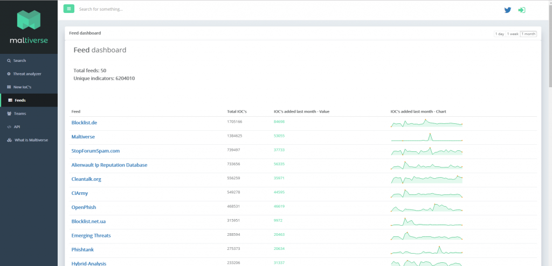This screenshot has width=552, height=266.
Task: Open Alienvault Ip Reputation Database link
Action: click(x=109, y=165)
